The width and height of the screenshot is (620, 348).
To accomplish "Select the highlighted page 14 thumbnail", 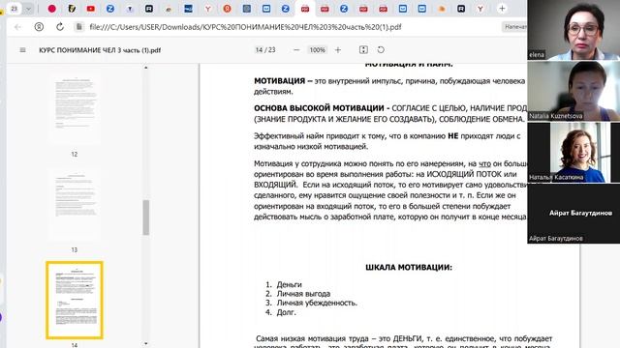I will point(75,300).
